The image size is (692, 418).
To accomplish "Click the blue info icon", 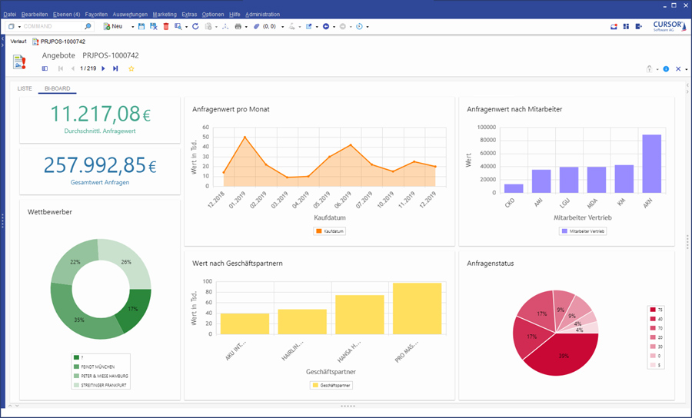I will coord(666,69).
